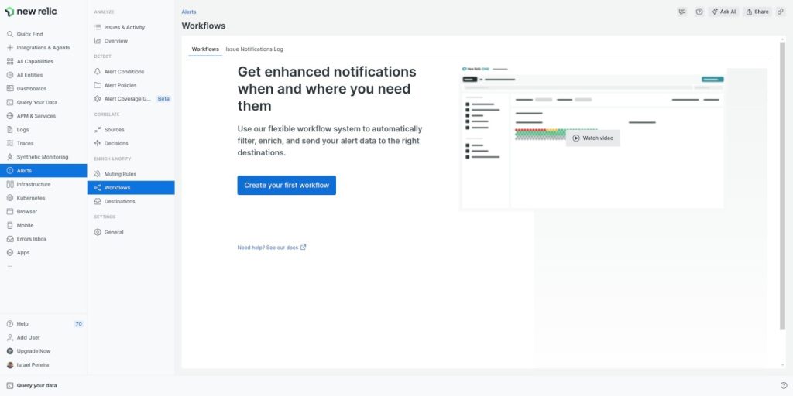Go to Kubernetes in left navigation
The image size is (793, 396).
tap(31, 198)
